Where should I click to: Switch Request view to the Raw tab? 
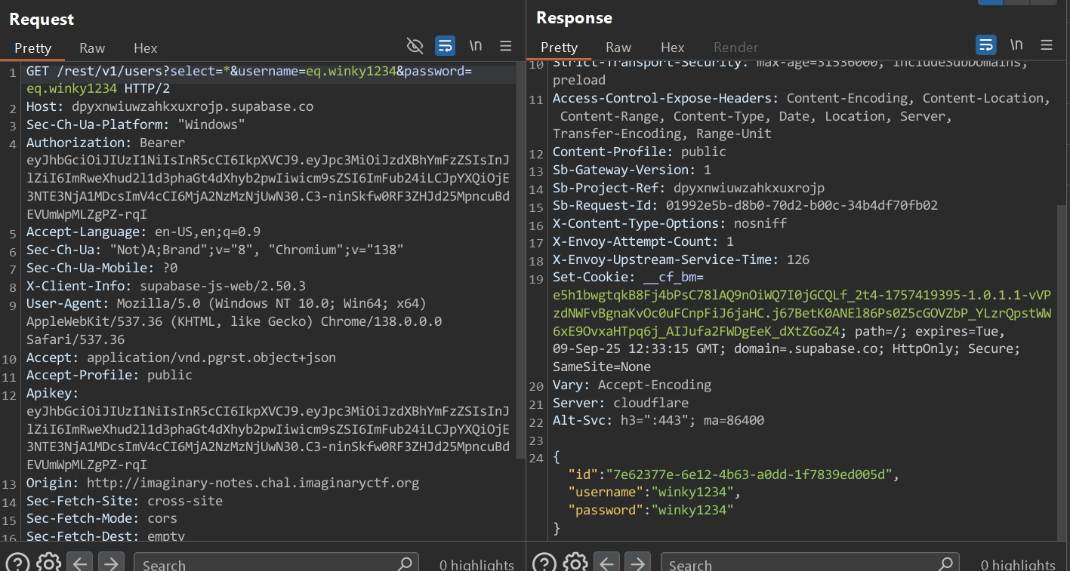click(92, 48)
